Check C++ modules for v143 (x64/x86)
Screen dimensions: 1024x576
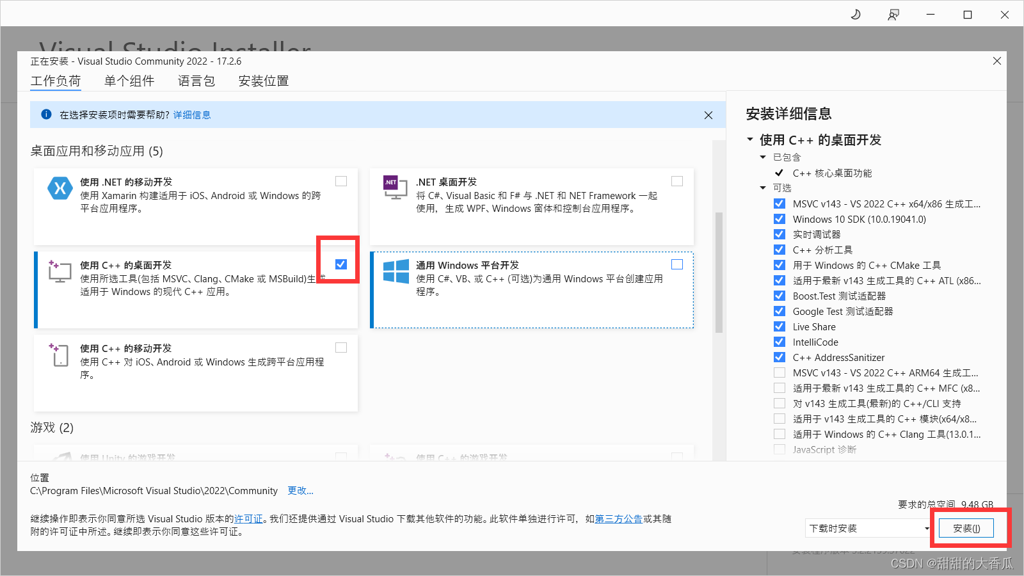click(780, 419)
